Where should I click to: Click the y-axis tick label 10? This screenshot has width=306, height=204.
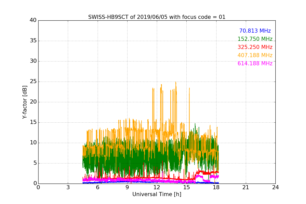33,143
